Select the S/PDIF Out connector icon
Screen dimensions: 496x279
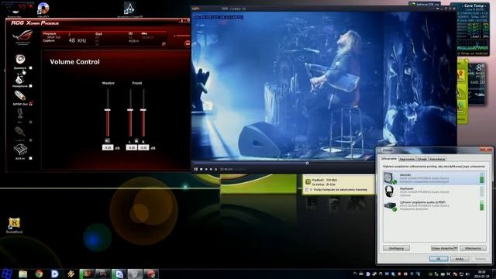(x=19, y=95)
